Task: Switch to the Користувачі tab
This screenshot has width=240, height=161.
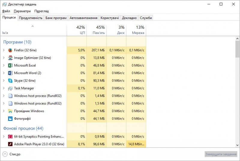Action: pos(109,18)
